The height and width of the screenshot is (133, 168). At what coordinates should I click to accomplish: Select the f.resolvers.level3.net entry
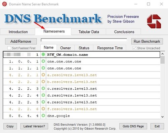pos(82,109)
